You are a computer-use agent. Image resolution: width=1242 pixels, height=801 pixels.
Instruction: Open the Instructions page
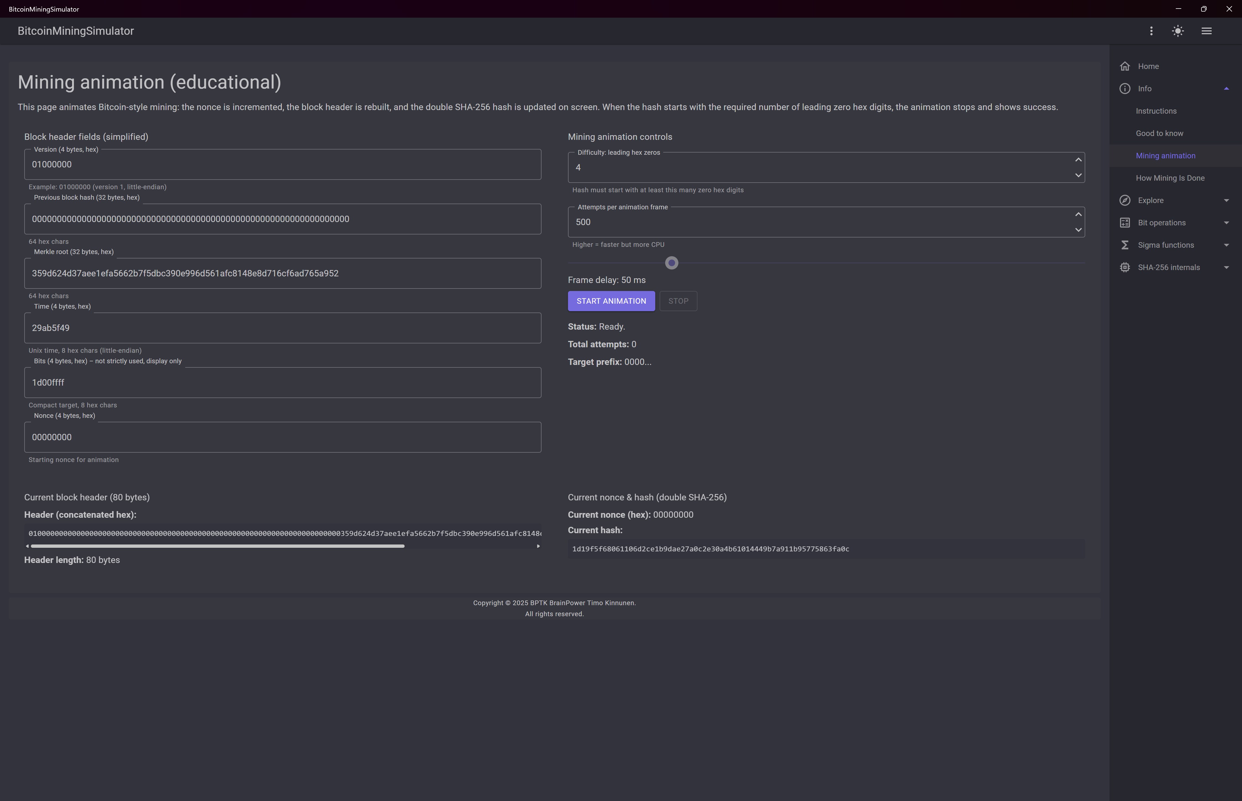(x=1156, y=111)
